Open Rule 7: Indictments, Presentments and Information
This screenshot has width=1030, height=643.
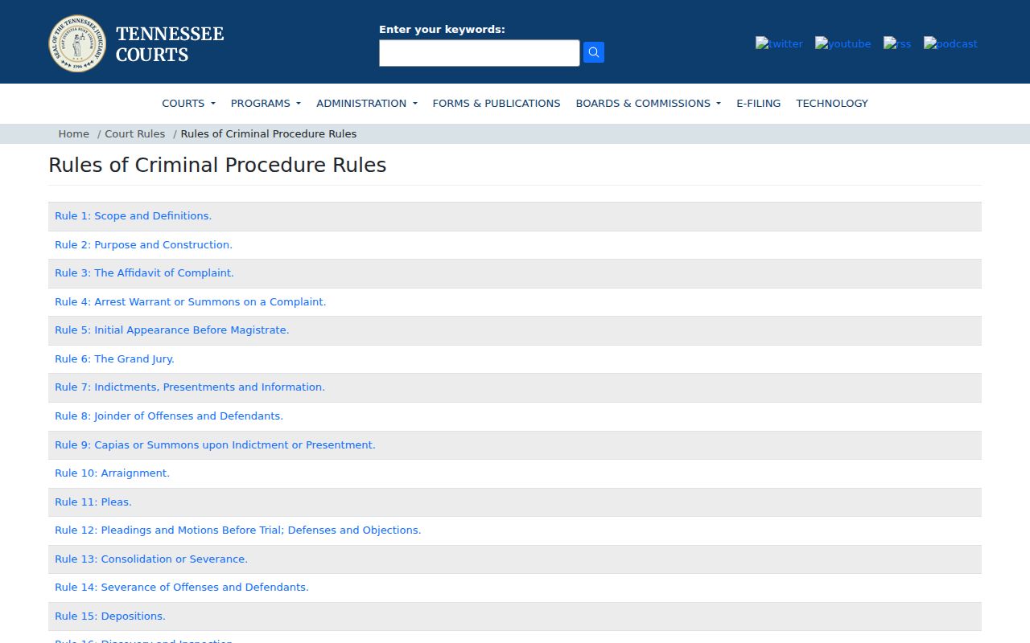tap(190, 387)
